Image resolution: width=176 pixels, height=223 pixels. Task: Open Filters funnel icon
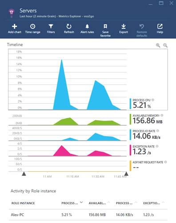(x=51, y=26)
